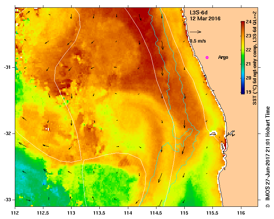This screenshot has width=274, height=219.
Task: Click the longitude label '115.5'
Action: [x=213, y=213]
